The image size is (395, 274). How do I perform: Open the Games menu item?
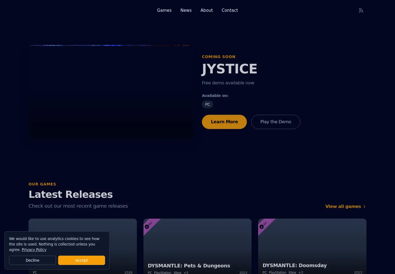pos(164,10)
